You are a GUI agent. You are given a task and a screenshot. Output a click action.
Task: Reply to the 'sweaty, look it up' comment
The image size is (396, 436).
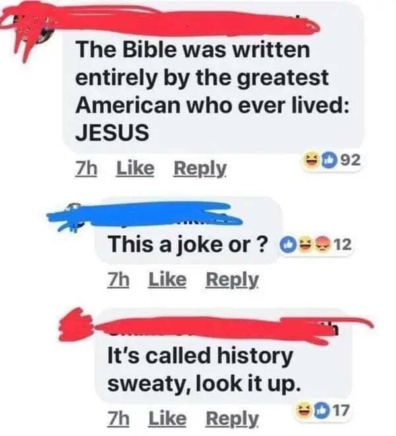(232, 419)
